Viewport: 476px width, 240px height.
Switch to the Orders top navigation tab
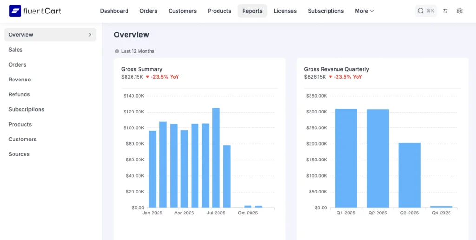click(148, 11)
